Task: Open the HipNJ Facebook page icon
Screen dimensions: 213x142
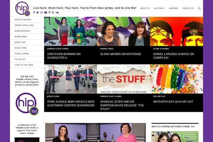Action: pos(34,12)
